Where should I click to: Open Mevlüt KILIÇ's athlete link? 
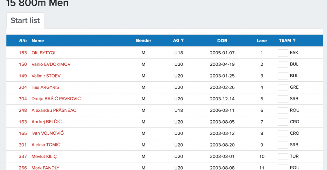click(44, 156)
